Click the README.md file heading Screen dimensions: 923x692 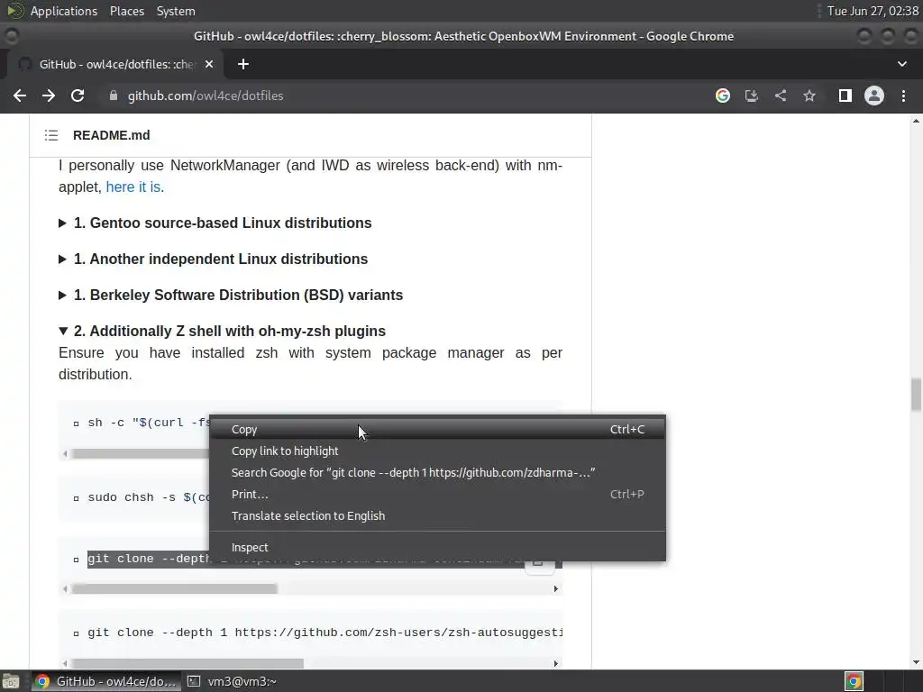click(x=111, y=135)
